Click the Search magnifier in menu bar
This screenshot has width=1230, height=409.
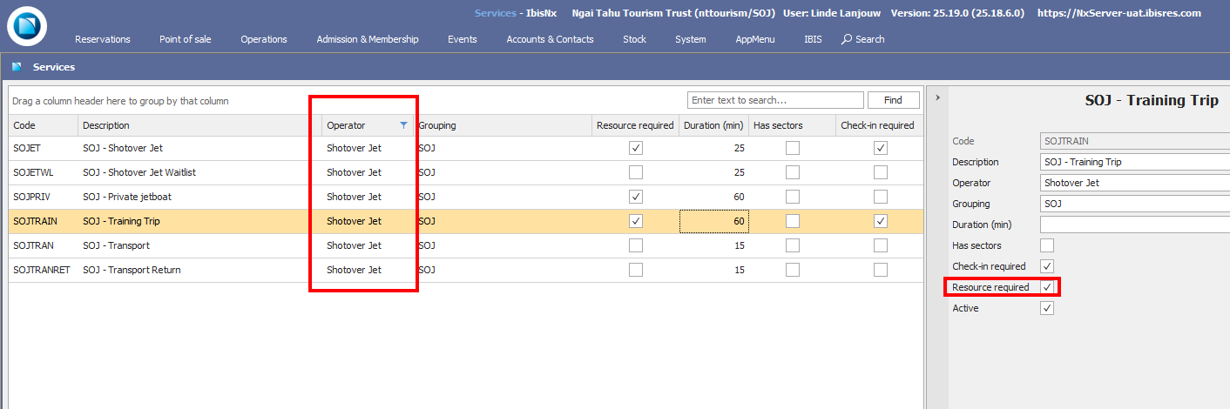tap(847, 39)
